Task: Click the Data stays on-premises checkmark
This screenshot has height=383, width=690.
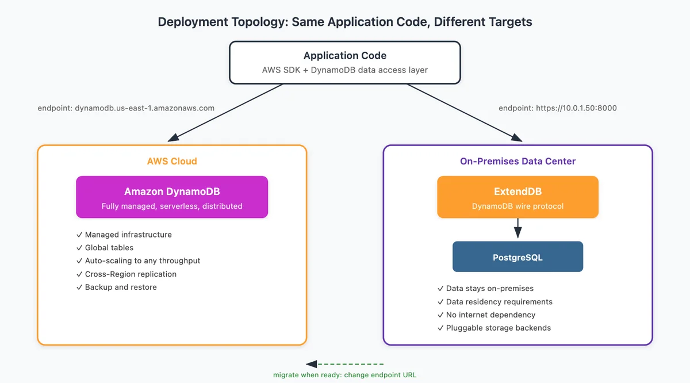Action: point(440,289)
